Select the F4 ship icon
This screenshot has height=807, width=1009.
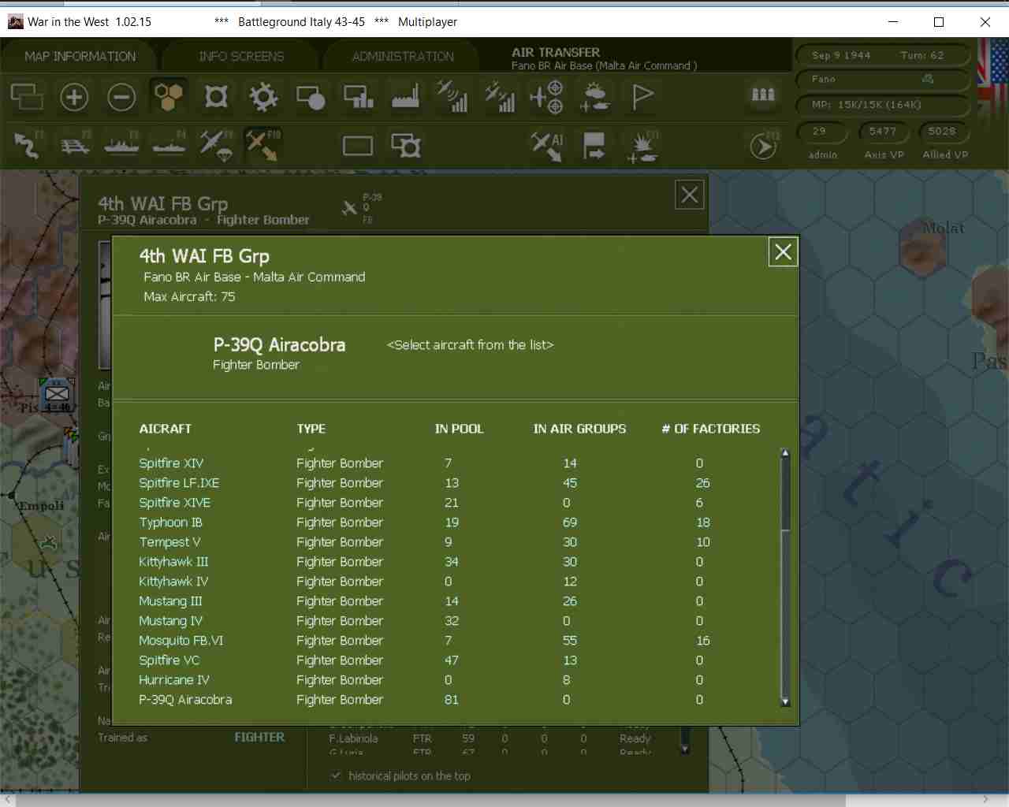point(169,145)
